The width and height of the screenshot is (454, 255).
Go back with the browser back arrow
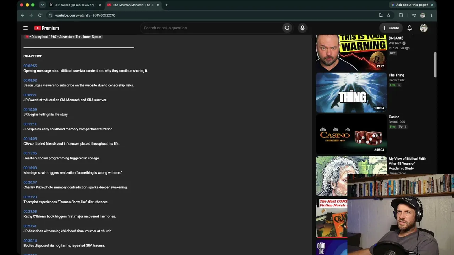point(22,15)
